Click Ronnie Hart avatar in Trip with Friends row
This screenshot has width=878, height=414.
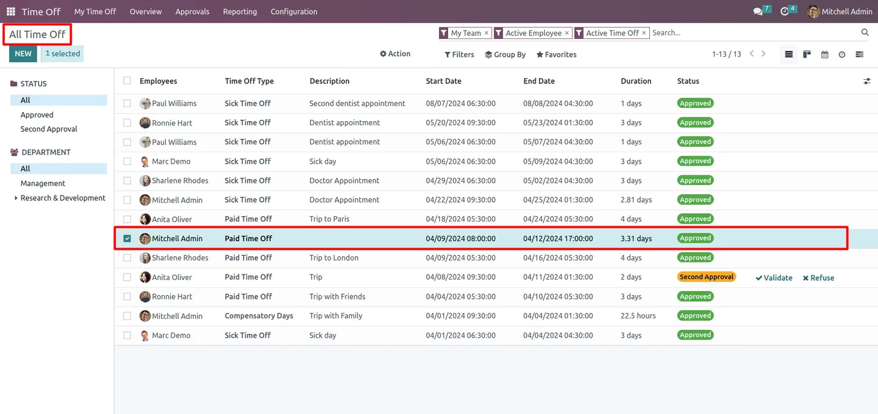click(145, 296)
